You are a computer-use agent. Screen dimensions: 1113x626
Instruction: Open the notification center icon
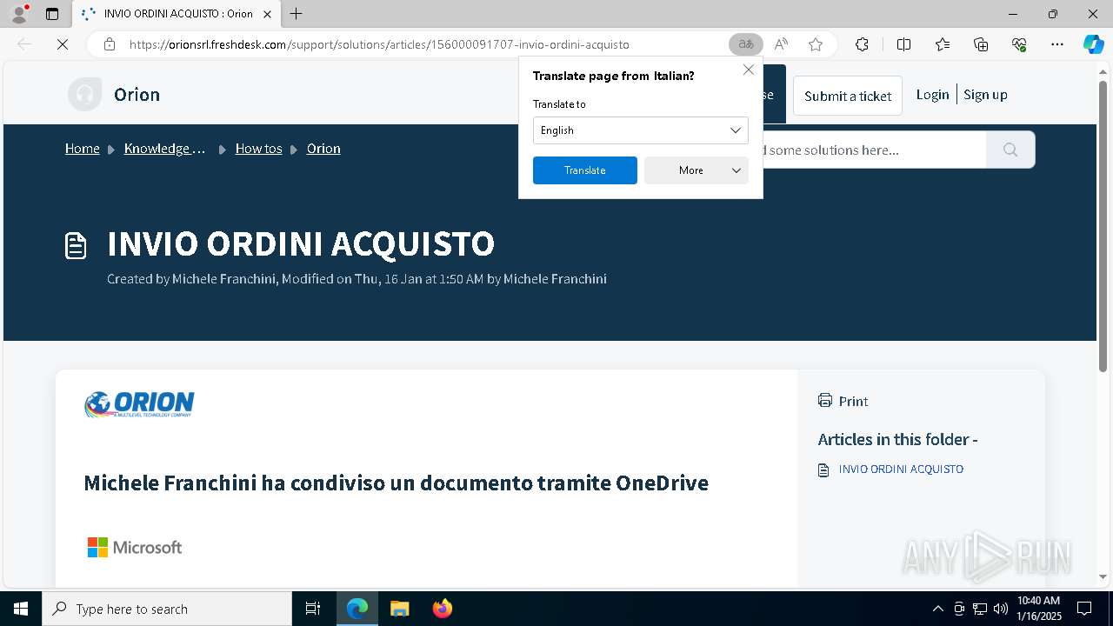[x=1085, y=609]
